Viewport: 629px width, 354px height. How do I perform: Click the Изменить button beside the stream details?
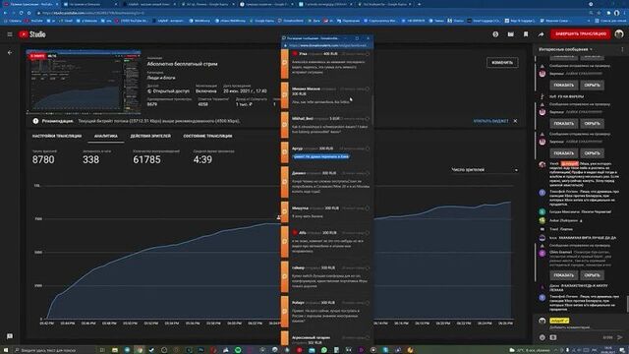[x=502, y=63]
